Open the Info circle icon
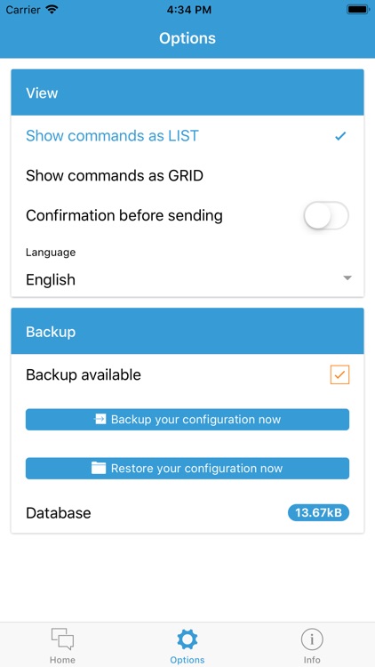 tap(312, 639)
